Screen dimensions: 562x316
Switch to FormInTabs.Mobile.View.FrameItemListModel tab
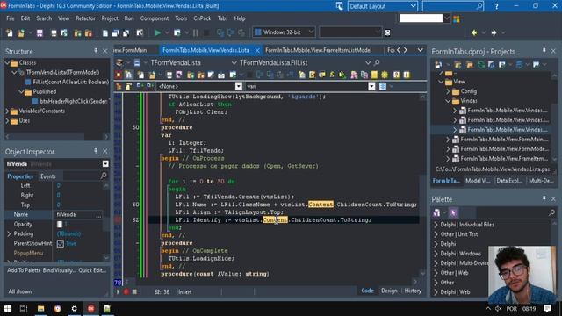pos(318,50)
